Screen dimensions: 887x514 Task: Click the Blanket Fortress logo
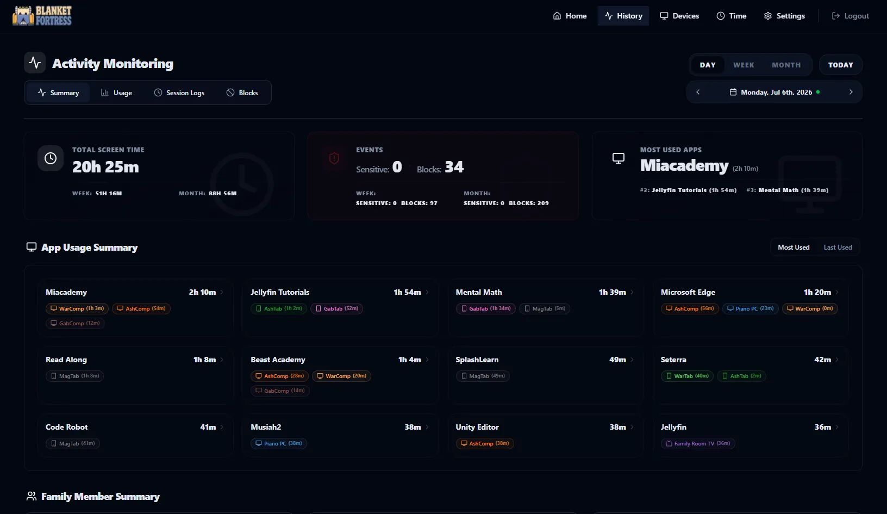[x=42, y=16]
